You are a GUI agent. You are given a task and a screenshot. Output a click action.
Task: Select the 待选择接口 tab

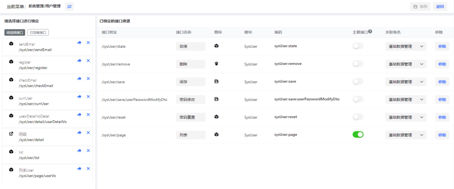pos(14,32)
